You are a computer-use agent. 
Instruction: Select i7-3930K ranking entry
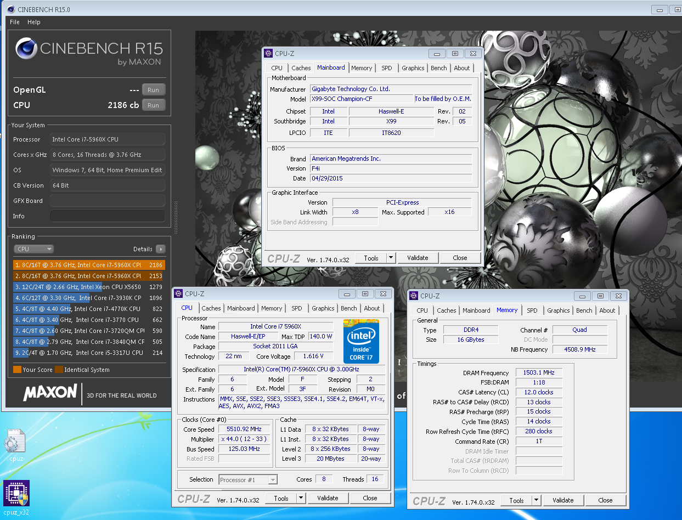point(89,298)
